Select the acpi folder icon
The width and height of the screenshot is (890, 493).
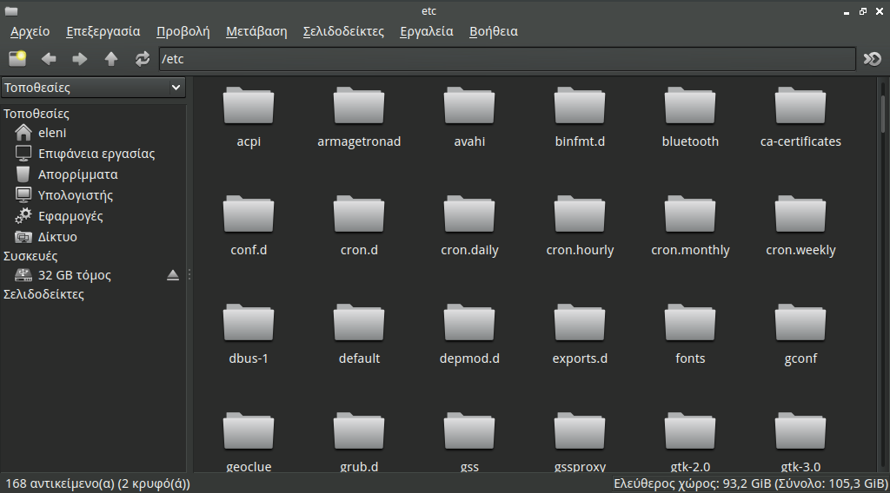249,106
